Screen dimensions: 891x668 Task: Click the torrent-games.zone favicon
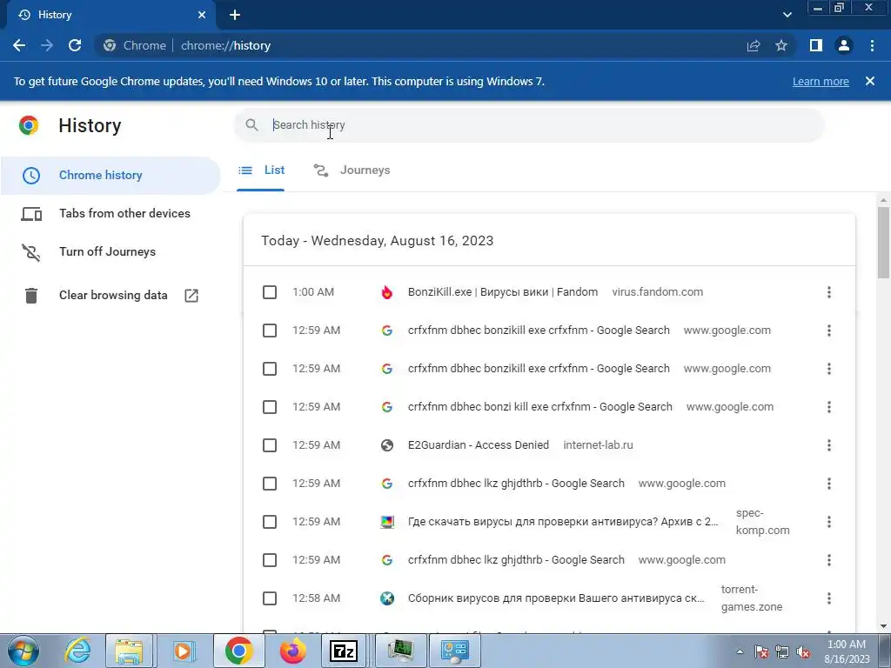387,598
